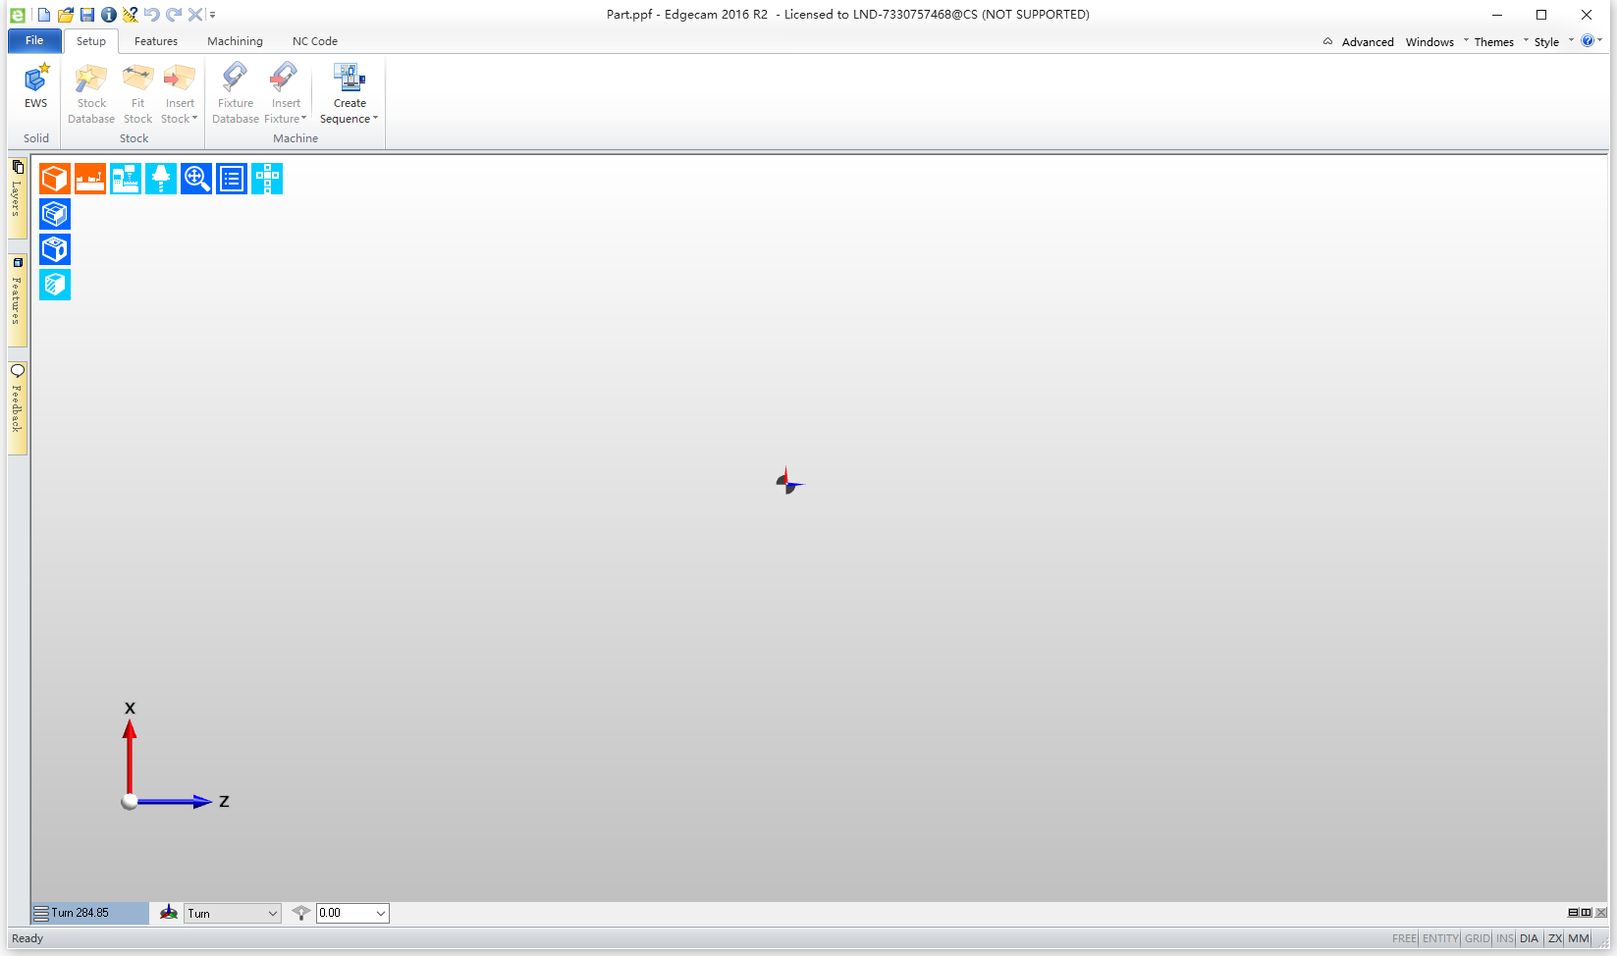Toggle GRID snap in status bar
This screenshot has height=956, width=1617.
[x=1478, y=939]
